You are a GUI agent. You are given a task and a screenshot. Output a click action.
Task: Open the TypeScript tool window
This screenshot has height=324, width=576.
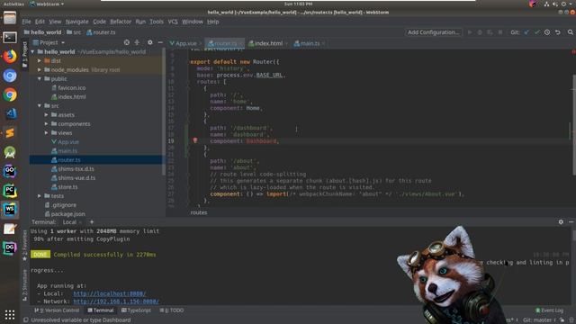[x=136, y=310]
